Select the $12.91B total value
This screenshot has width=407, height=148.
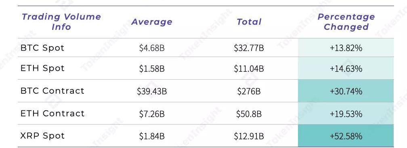[249, 136]
